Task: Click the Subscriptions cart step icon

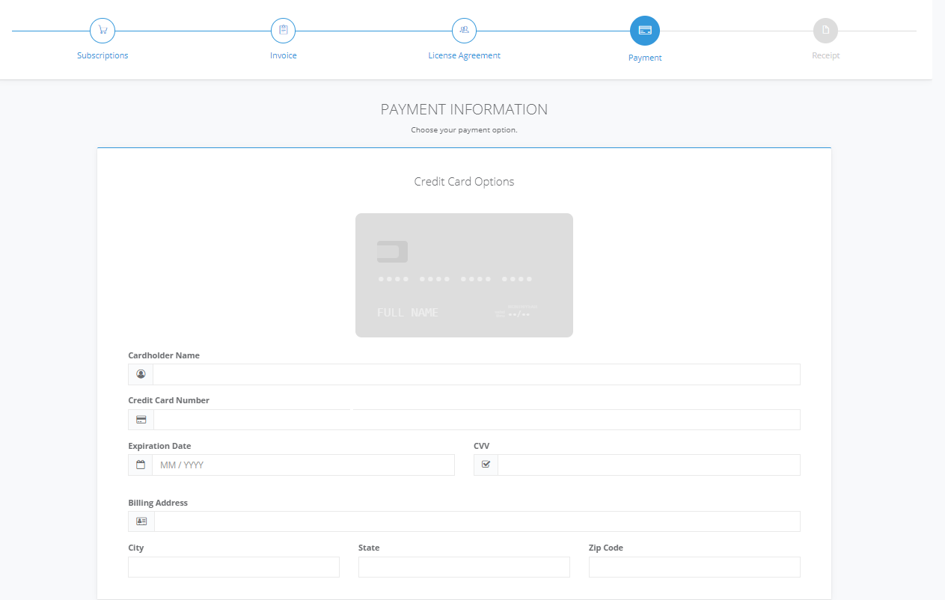Action: 103,31
